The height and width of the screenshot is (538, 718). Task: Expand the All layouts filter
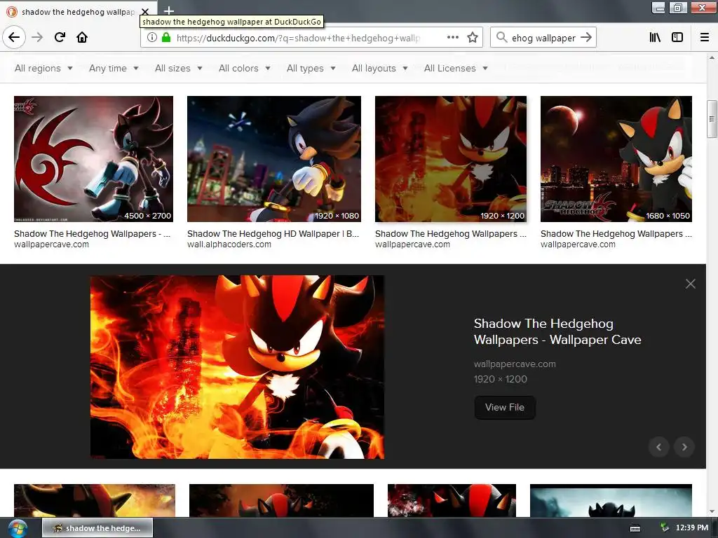[x=379, y=68]
